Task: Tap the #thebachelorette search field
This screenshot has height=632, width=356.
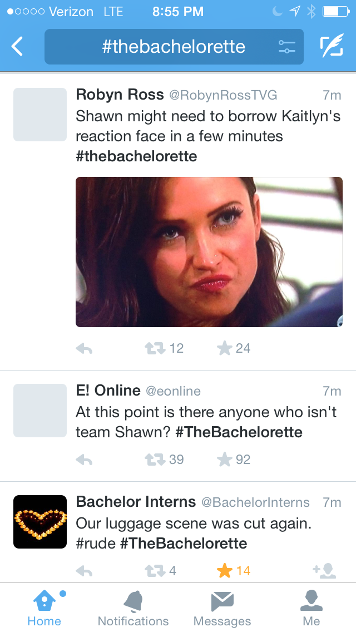Action: click(x=174, y=47)
